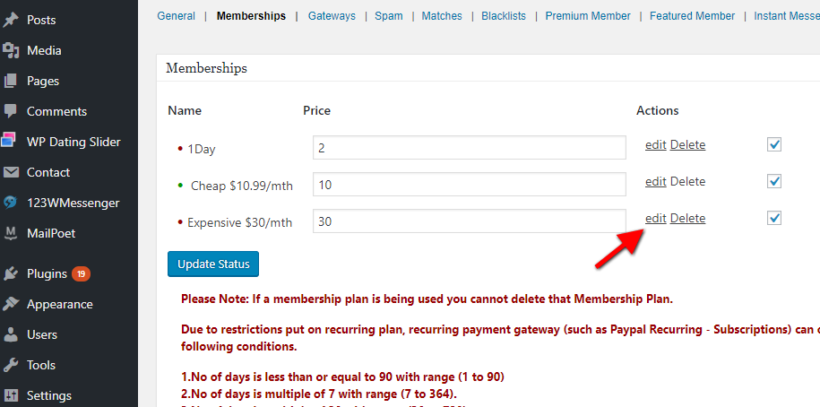Viewport: 820px width, 407px height.
Task: Click the Appearance paintbrush icon
Action: tap(11, 304)
